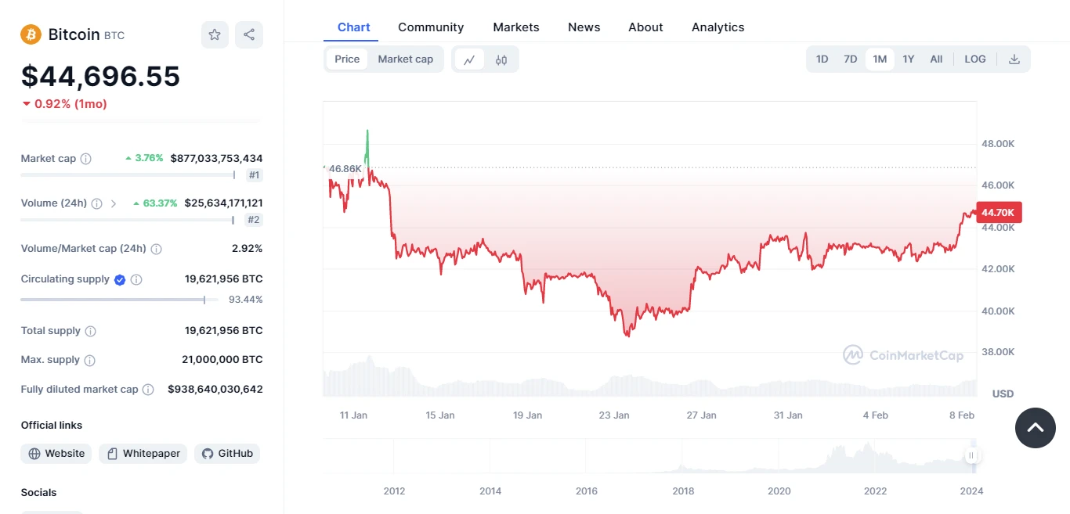This screenshot has width=1070, height=514.
Task: Set chart range to All
Action: [936, 59]
